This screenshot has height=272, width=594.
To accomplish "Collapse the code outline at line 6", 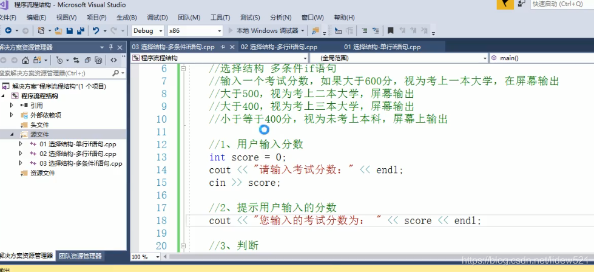I will [x=183, y=69].
